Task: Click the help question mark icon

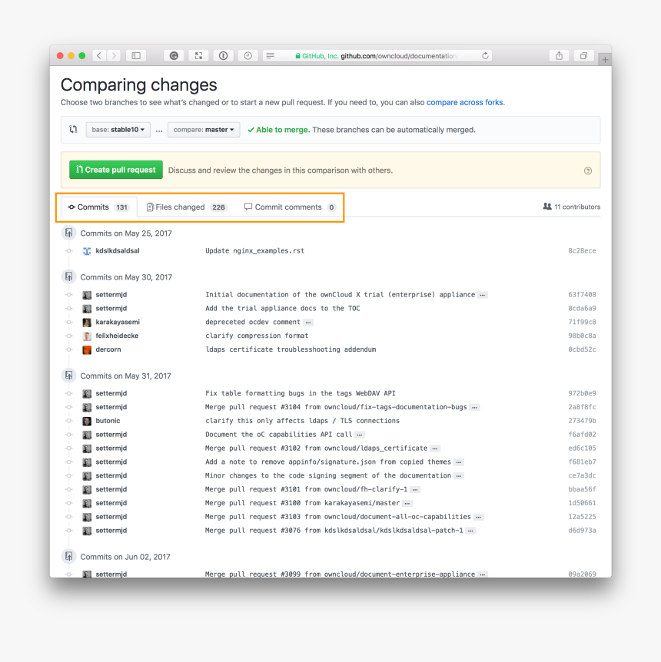Action: (588, 170)
